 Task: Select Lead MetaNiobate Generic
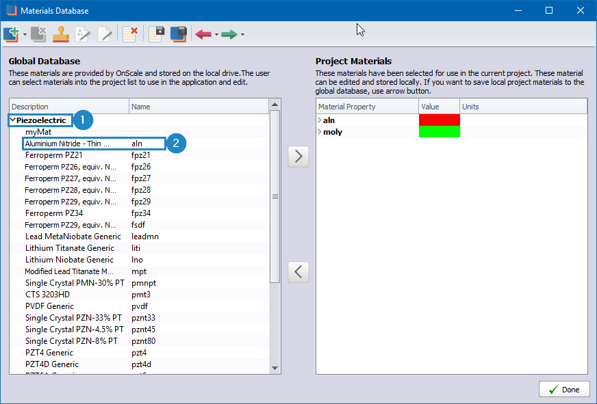140,237
